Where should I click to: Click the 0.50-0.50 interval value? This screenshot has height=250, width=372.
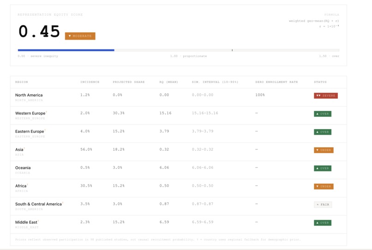(203, 186)
